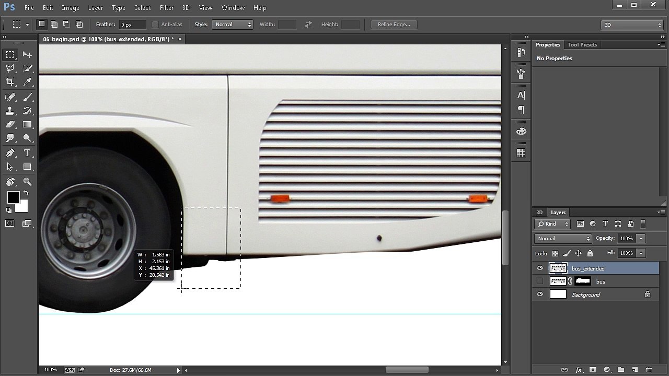Choose Intersect with selection mode
Viewport: 669px width, 376px height.
click(x=79, y=24)
